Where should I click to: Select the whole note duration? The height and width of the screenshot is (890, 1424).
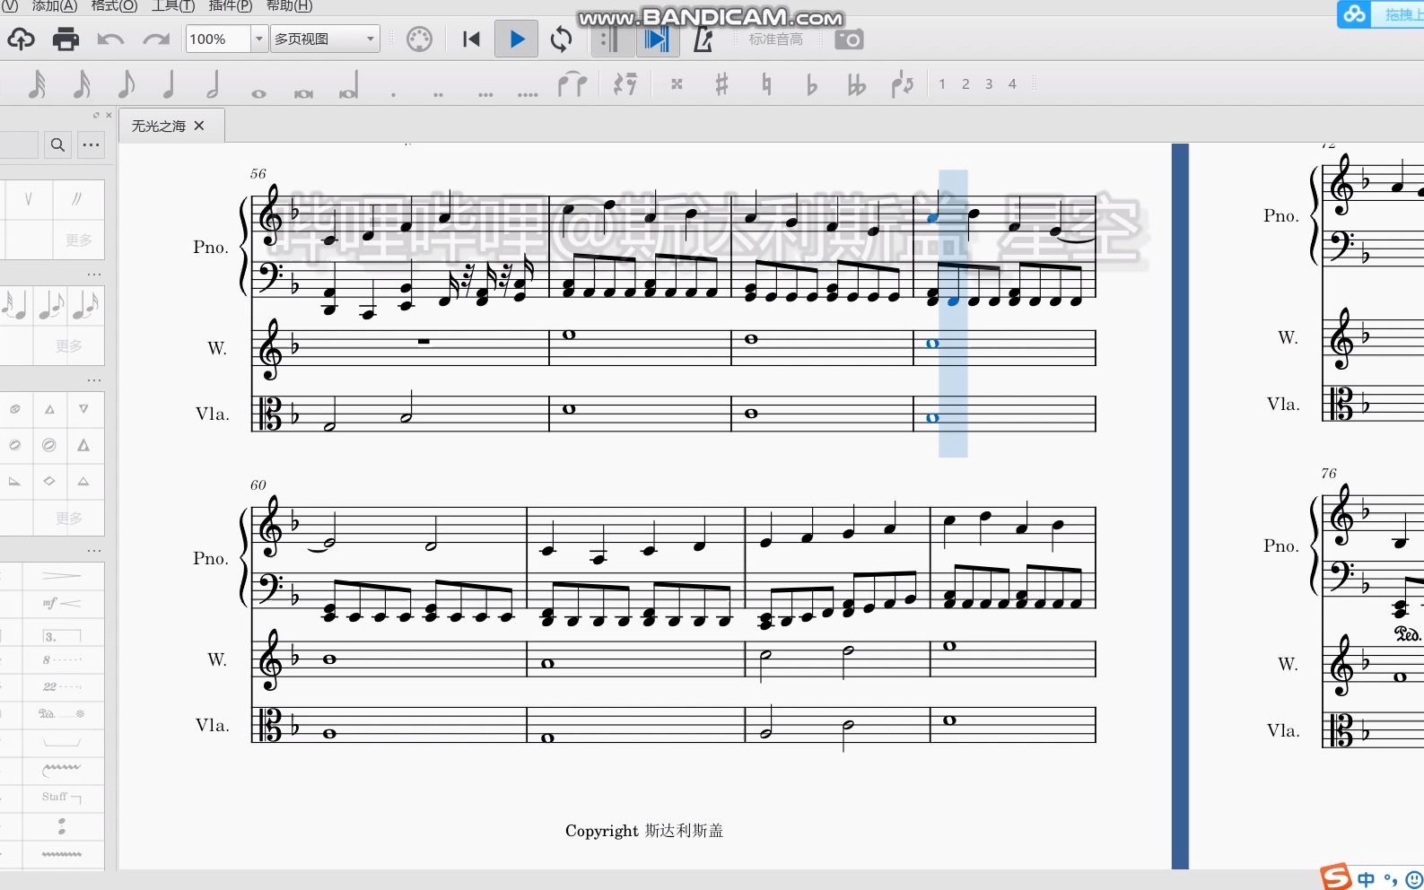tap(258, 93)
